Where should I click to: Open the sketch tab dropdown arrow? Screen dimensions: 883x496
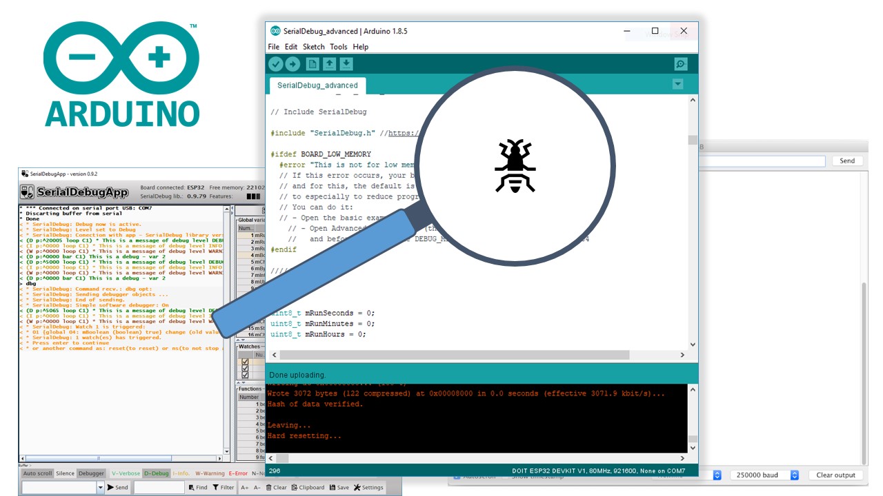point(677,83)
